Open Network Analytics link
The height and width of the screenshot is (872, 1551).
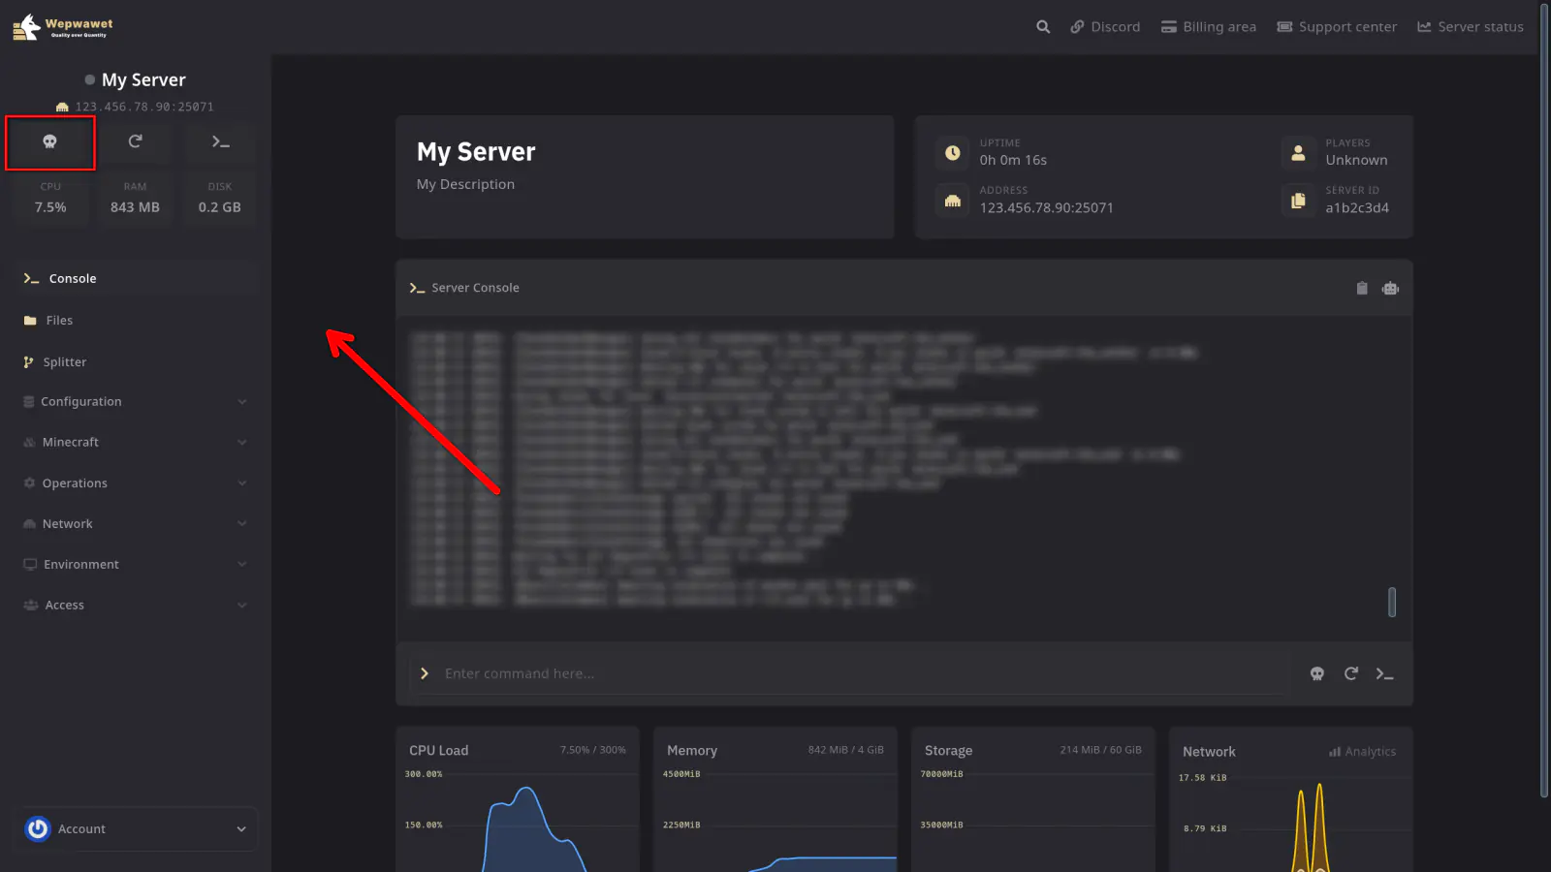click(x=1363, y=752)
